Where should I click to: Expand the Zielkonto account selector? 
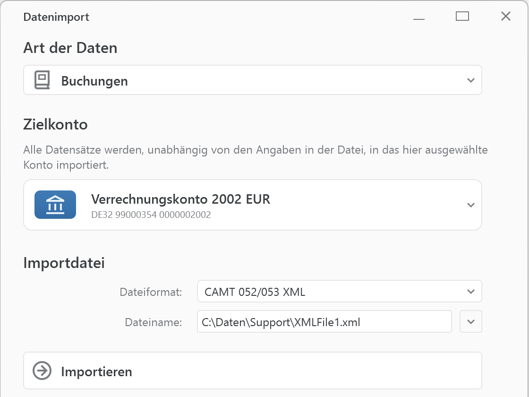[470, 205]
